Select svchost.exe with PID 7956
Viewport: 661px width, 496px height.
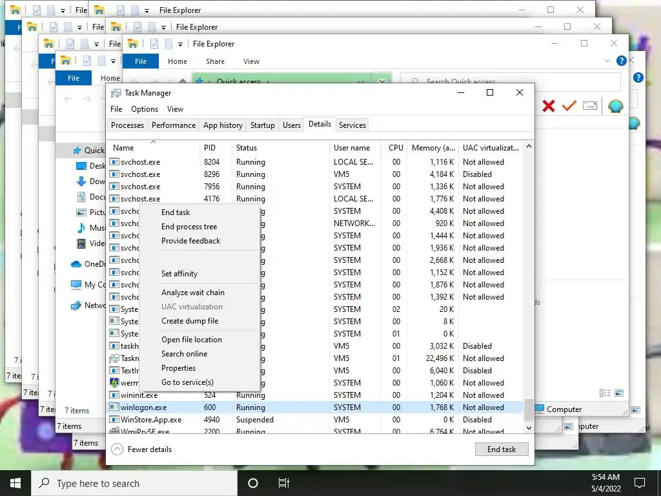(x=315, y=187)
